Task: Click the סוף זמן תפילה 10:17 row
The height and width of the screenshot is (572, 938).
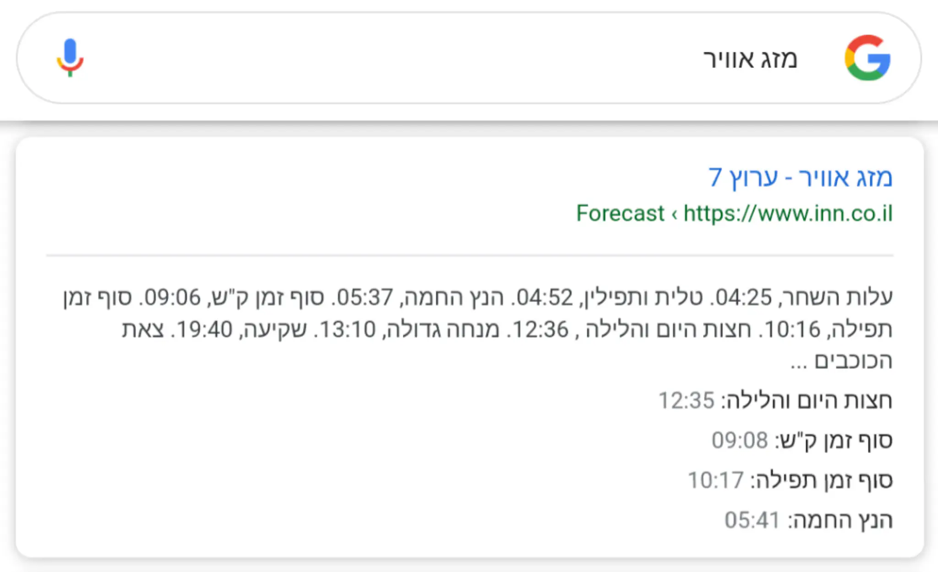Action: [x=790, y=480]
